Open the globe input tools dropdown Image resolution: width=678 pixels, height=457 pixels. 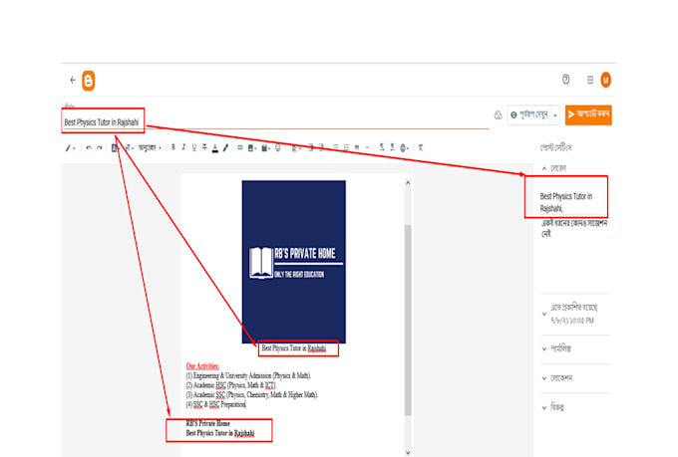point(404,148)
